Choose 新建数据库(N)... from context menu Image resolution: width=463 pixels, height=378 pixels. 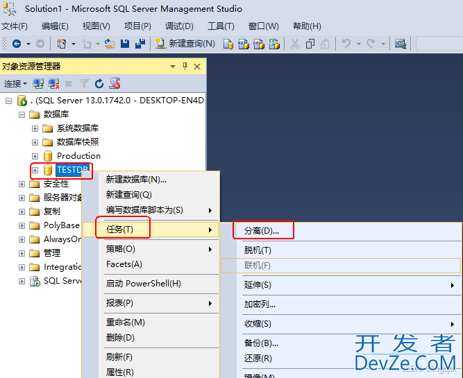pyautogui.click(x=151, y=180)
